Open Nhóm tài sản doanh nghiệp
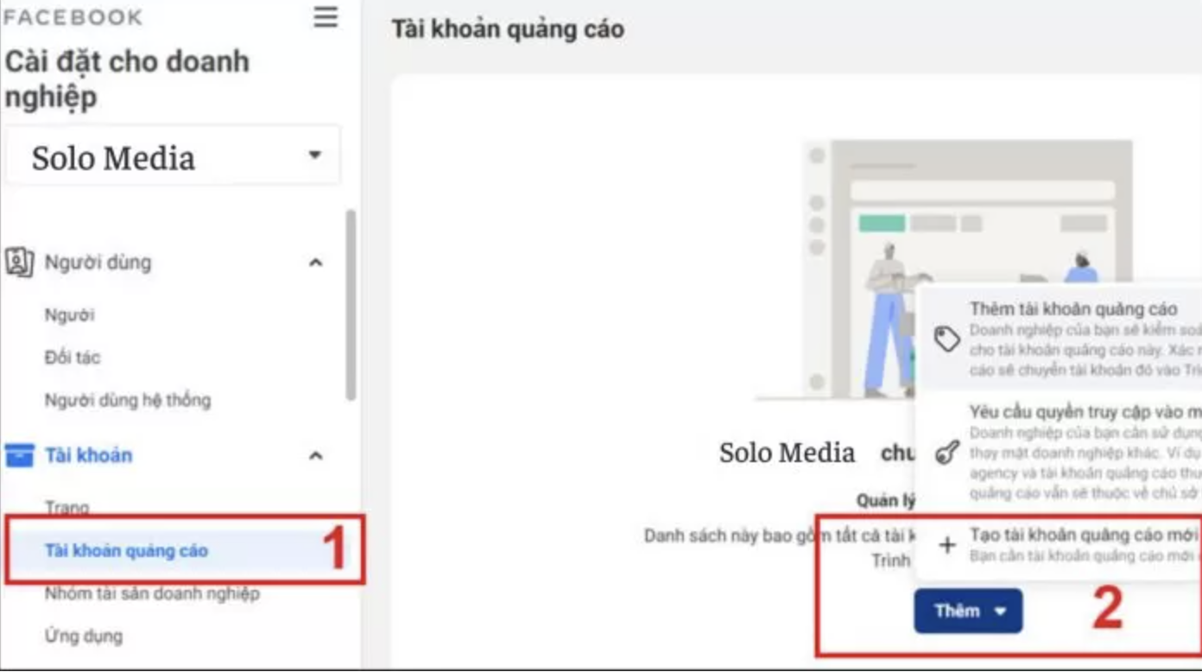Image resolution: width=1202 pixels, height=672 pixels. [x=152, y=593]
